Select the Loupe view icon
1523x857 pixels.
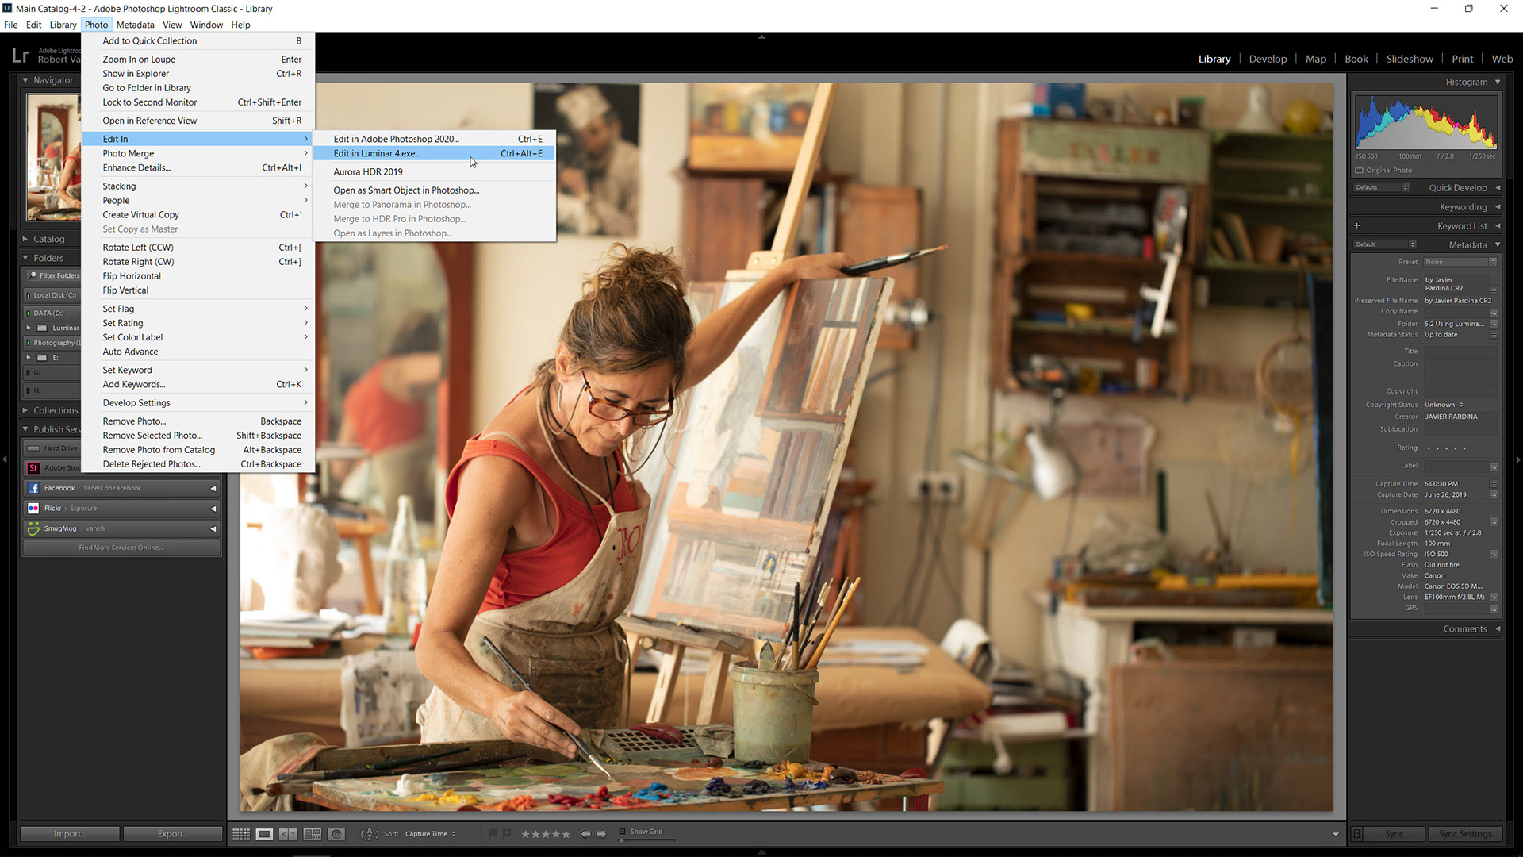tap(263, 834)
